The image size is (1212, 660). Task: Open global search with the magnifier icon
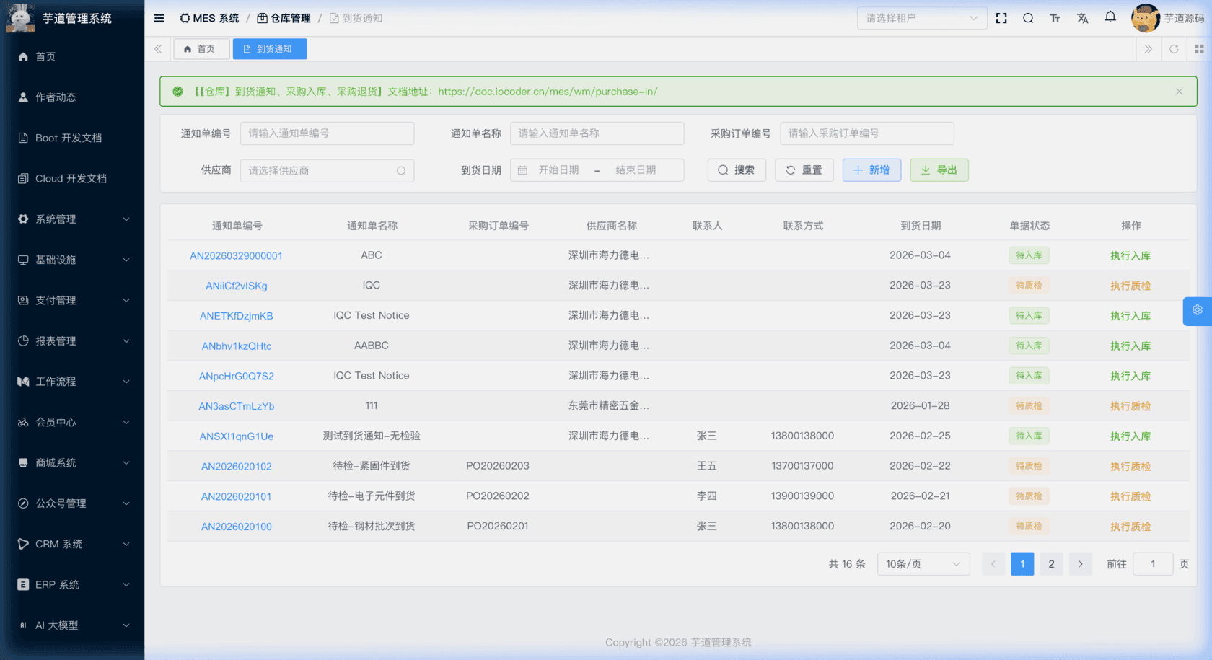[1028, 18]
